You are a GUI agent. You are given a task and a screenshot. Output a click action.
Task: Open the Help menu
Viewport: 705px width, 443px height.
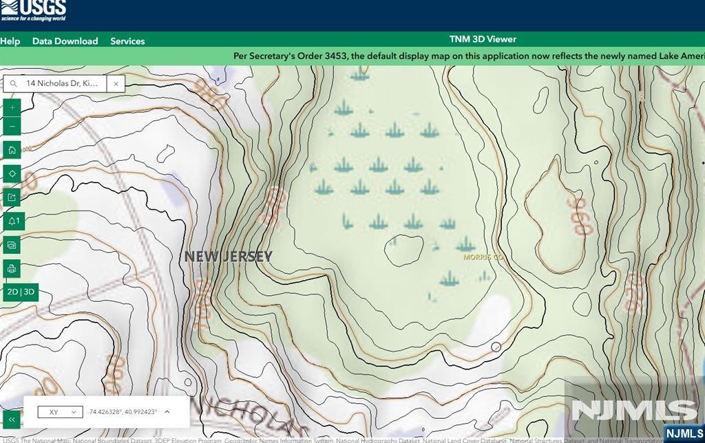pyautogui.click(x=10, y=41)
